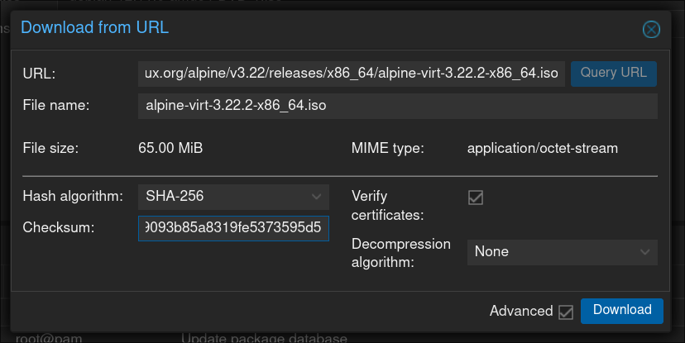Close the Download from URL dialog
685x343 pixels.
(x=651, y=29)
